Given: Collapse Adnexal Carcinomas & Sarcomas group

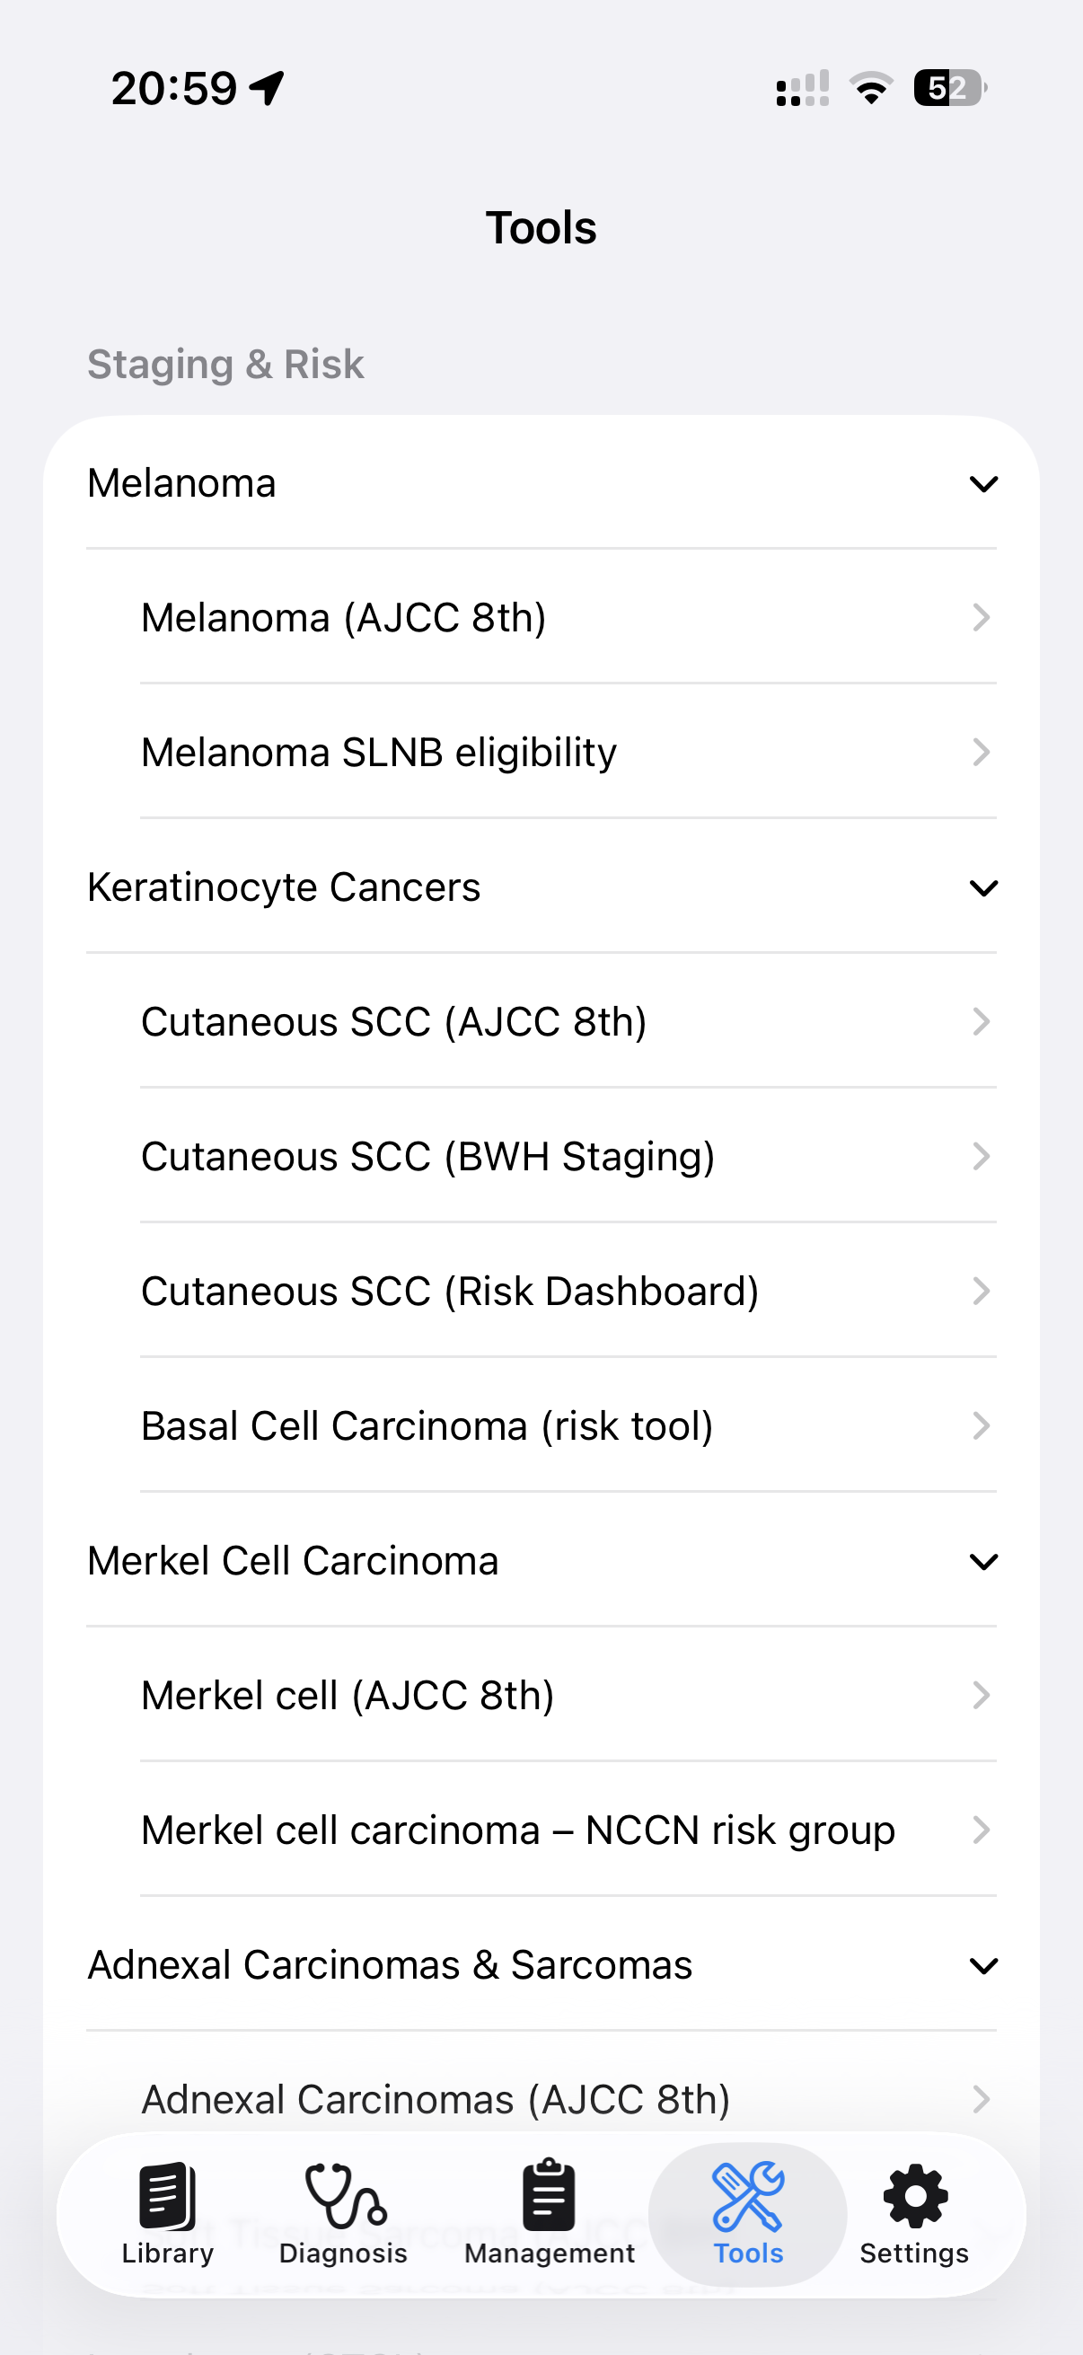Looking at the screenshot, I should pyautogui.click(x=983, y=1965).
